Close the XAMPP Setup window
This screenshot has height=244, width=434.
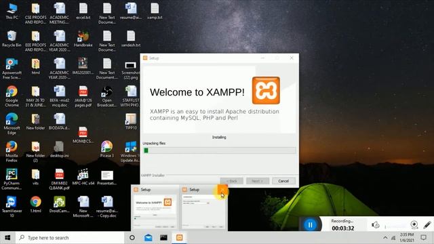[x=292, y=58]
